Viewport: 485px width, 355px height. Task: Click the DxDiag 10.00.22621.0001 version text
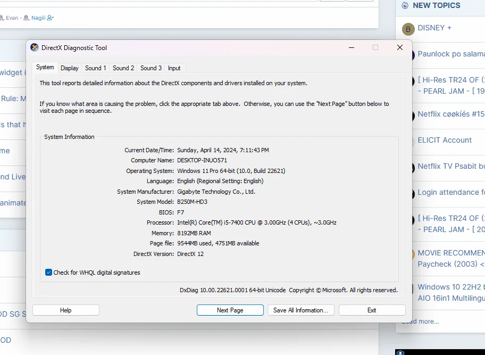point(232,290)
